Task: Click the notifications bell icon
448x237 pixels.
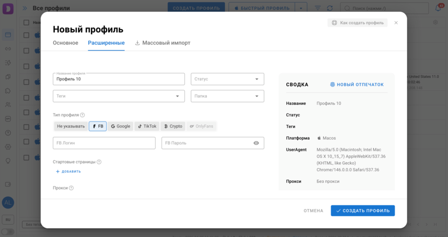Action: pos(439,9)
